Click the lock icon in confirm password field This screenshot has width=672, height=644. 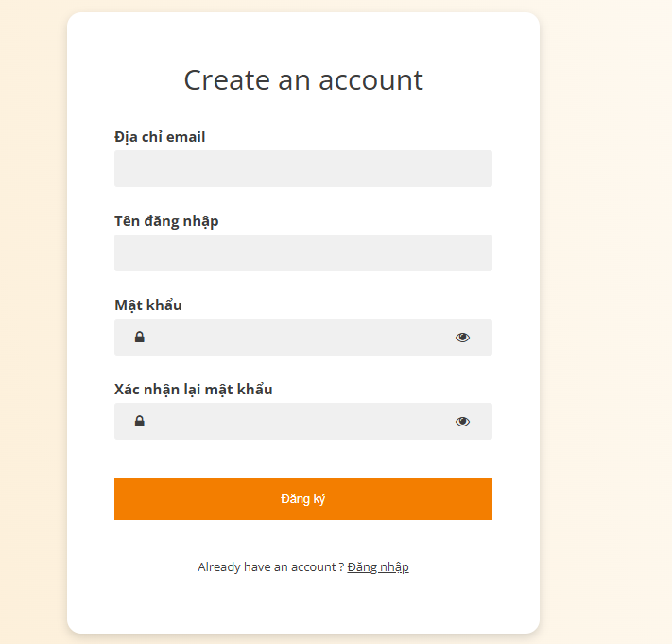tap(140, 422)
